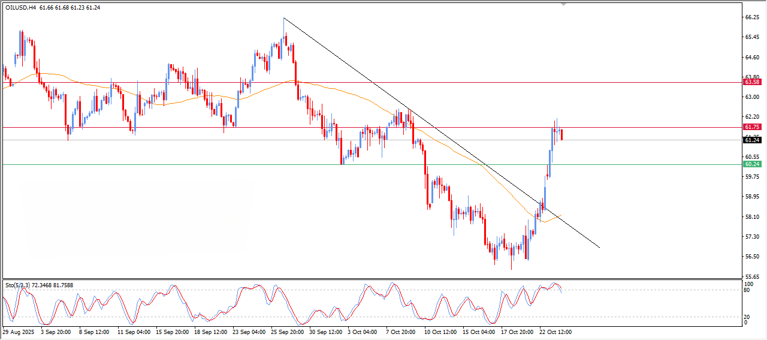767x340 pixels.
Task: Click the 80 level on stochastic scale
Action: pyautogui.click(x=747, y=290)
